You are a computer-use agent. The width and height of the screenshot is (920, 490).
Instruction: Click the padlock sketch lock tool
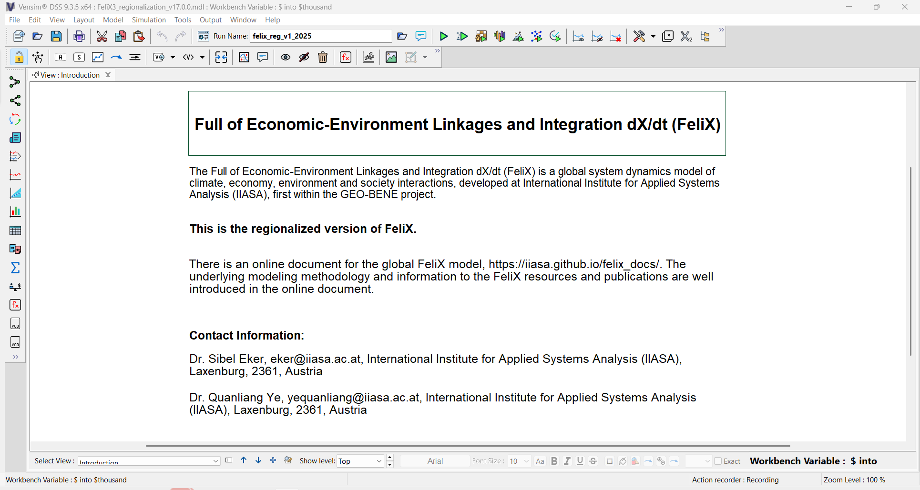pyautogui.click(x=19, y=58)
